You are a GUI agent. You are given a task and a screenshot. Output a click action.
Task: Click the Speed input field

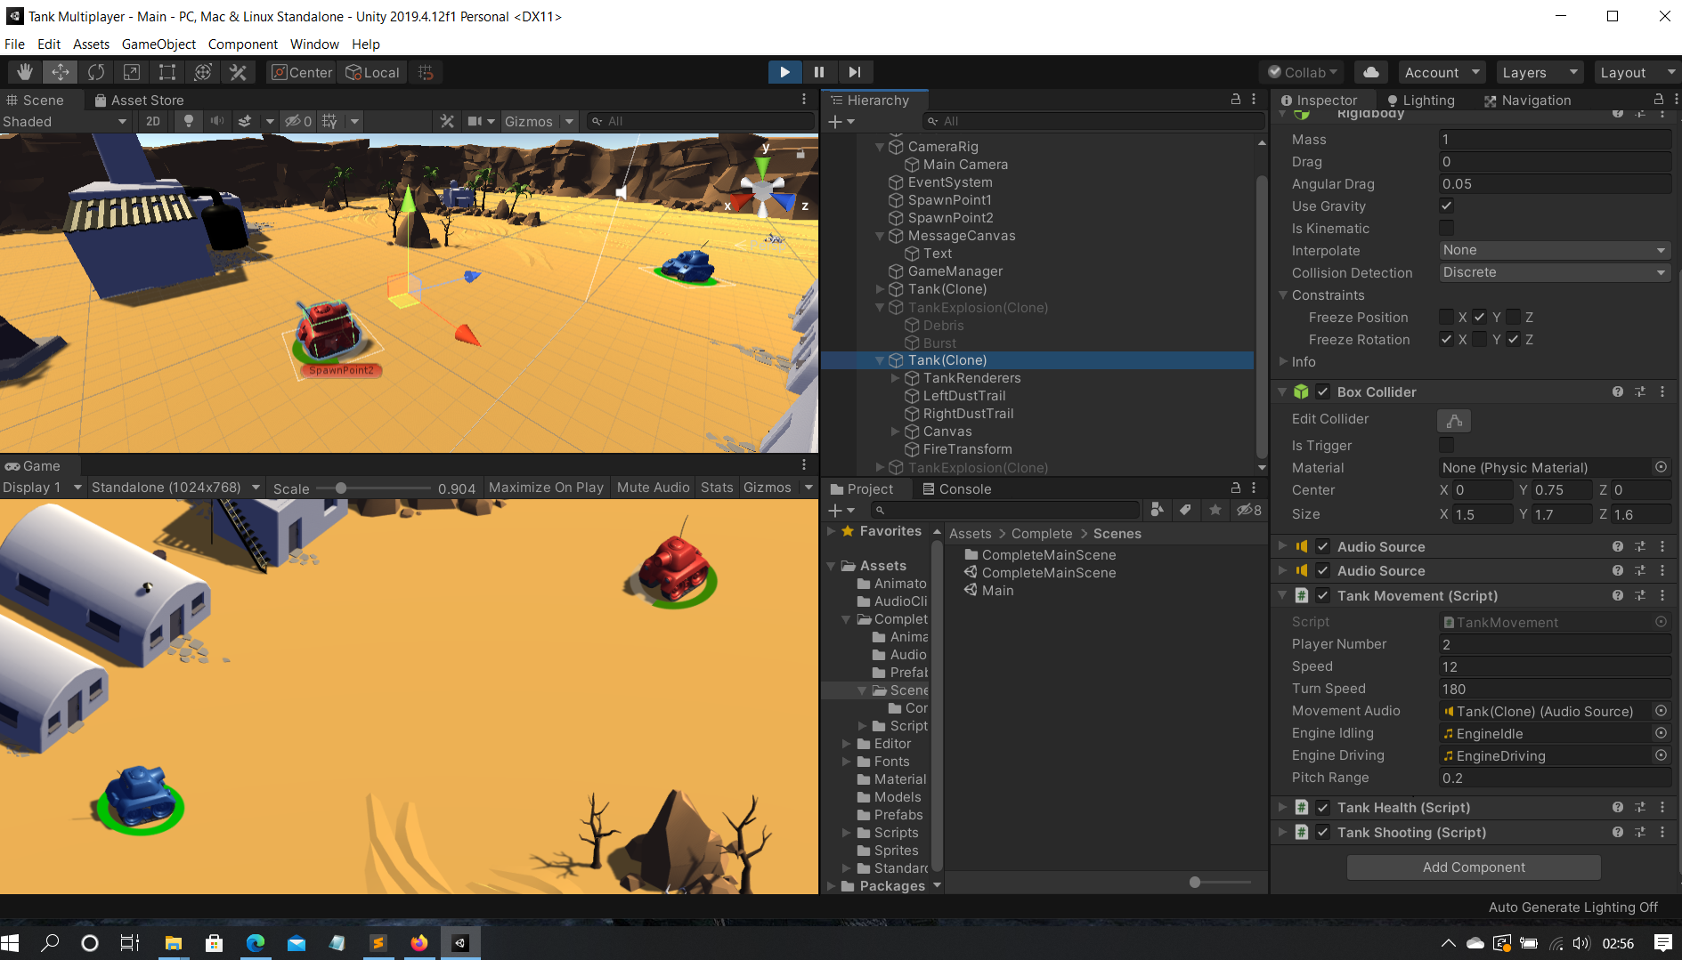(x=1554, y=666)
